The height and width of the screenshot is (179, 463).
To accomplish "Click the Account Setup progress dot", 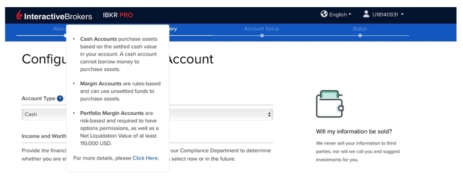I will [x=262, y=35].
